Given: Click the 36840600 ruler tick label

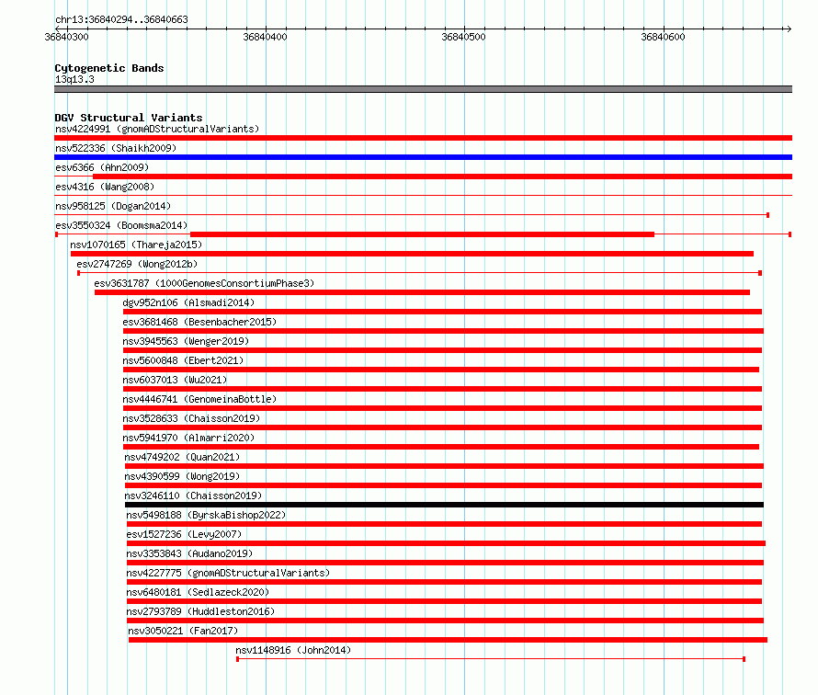Looking at the screenshot, I should 663,37.
